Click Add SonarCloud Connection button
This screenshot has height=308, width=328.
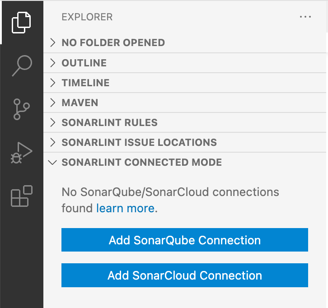[185, 275]
